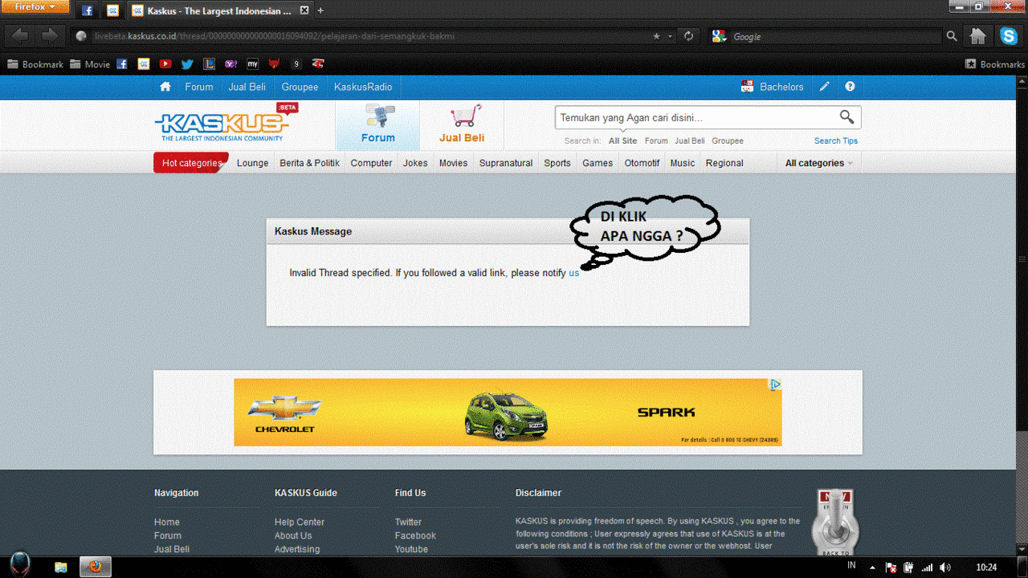Click the question mark help icon

tap(850, 87)
